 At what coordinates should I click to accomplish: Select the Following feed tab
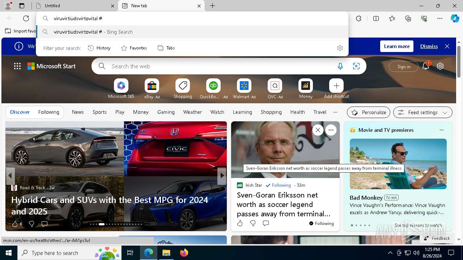[x=49, y=112]
